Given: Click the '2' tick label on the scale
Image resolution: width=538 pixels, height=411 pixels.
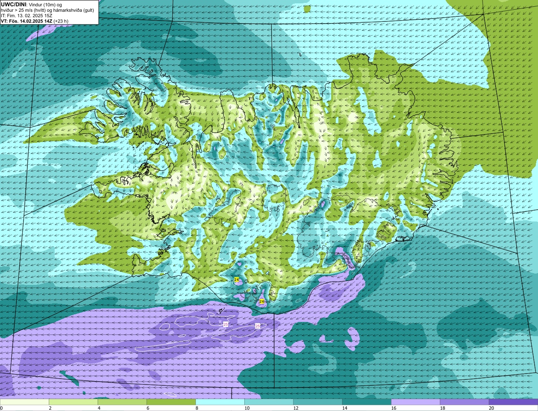Looking at the screenshot, I should (50, 408).
